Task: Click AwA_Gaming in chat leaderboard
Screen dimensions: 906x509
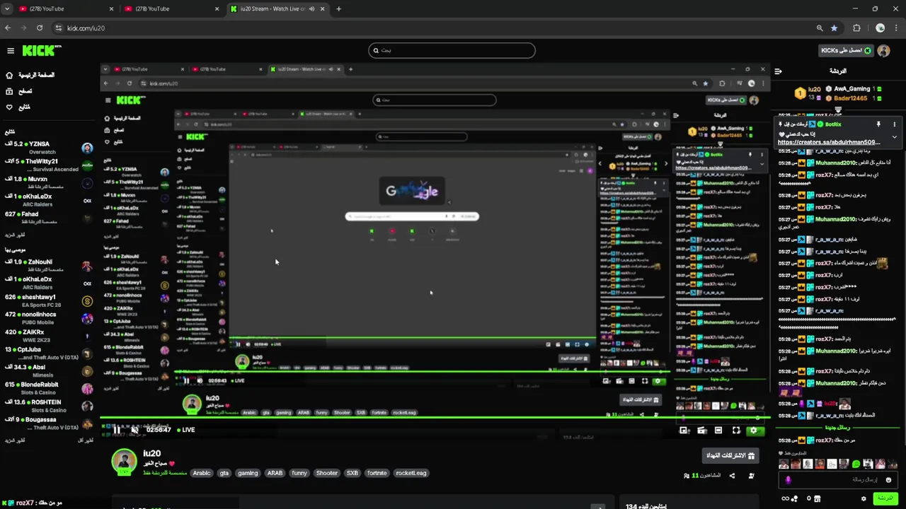Action: (851, 89)
